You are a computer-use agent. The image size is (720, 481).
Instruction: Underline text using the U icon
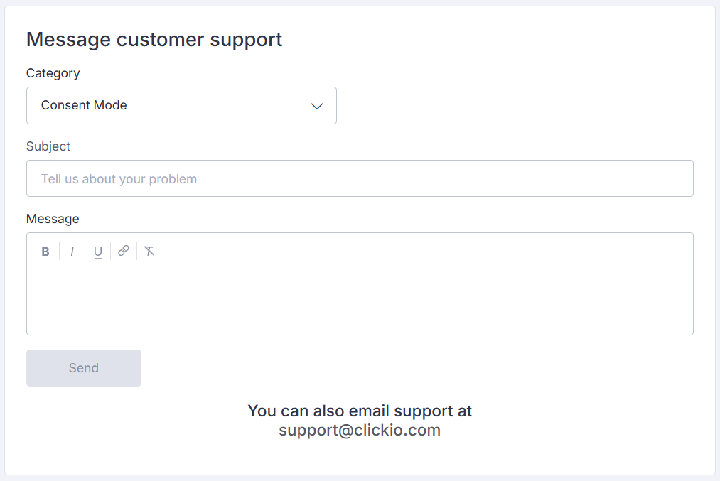click(x=98, y=252)
